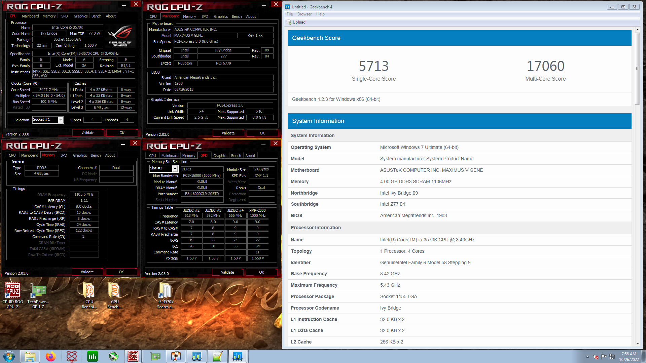
Task: Click Validate in the Memory window
Action: pyautogui.click(x=87, y=272)
